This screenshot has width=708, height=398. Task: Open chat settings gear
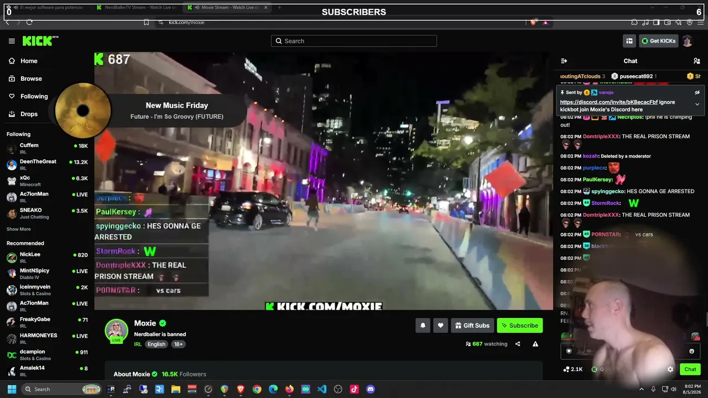[670, 369]
